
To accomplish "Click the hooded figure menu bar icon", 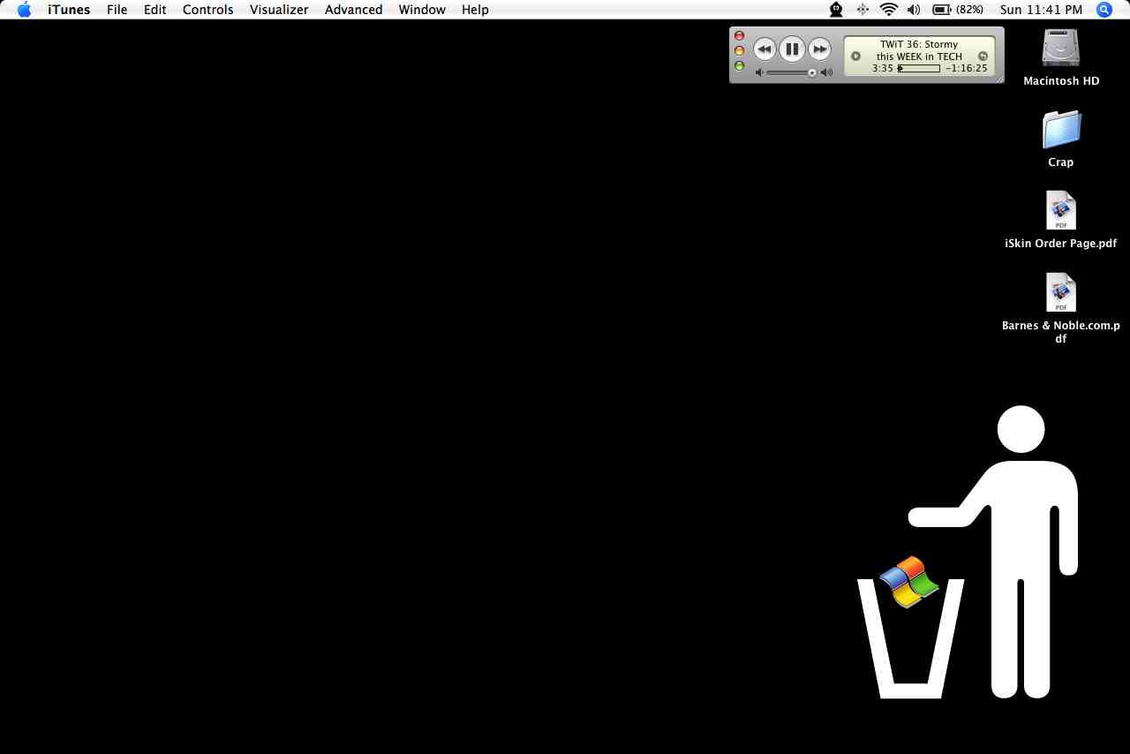I will 836,10.
